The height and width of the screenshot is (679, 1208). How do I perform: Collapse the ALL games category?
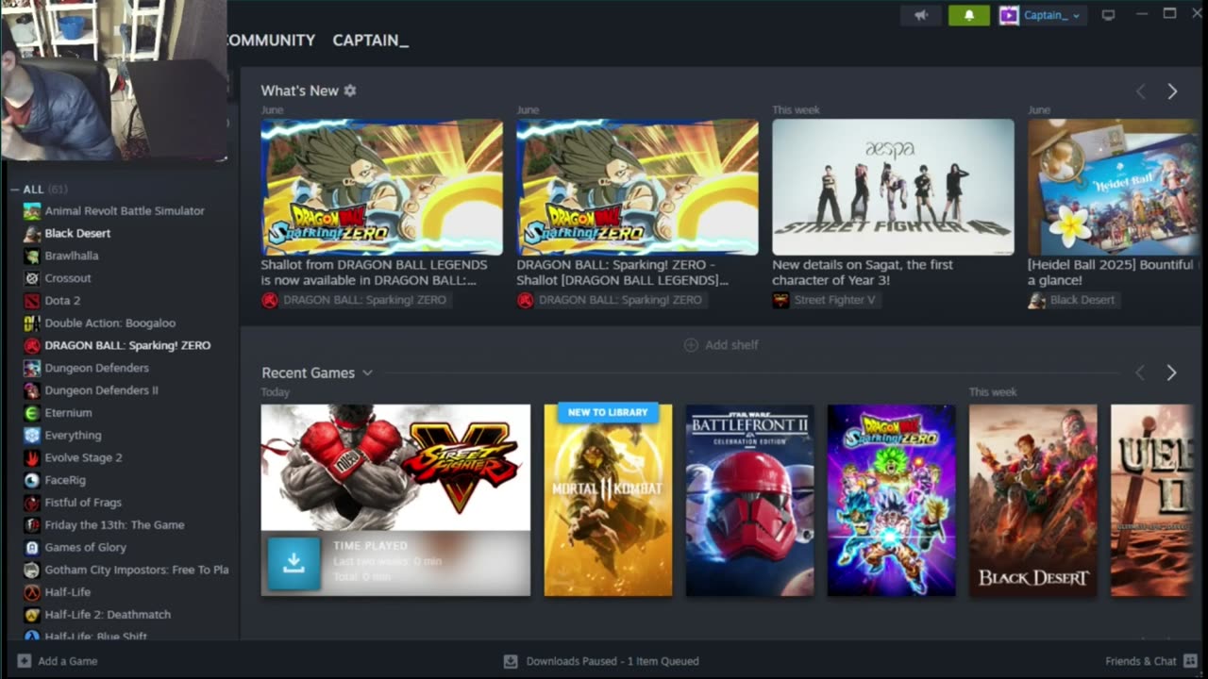point(15,190)
